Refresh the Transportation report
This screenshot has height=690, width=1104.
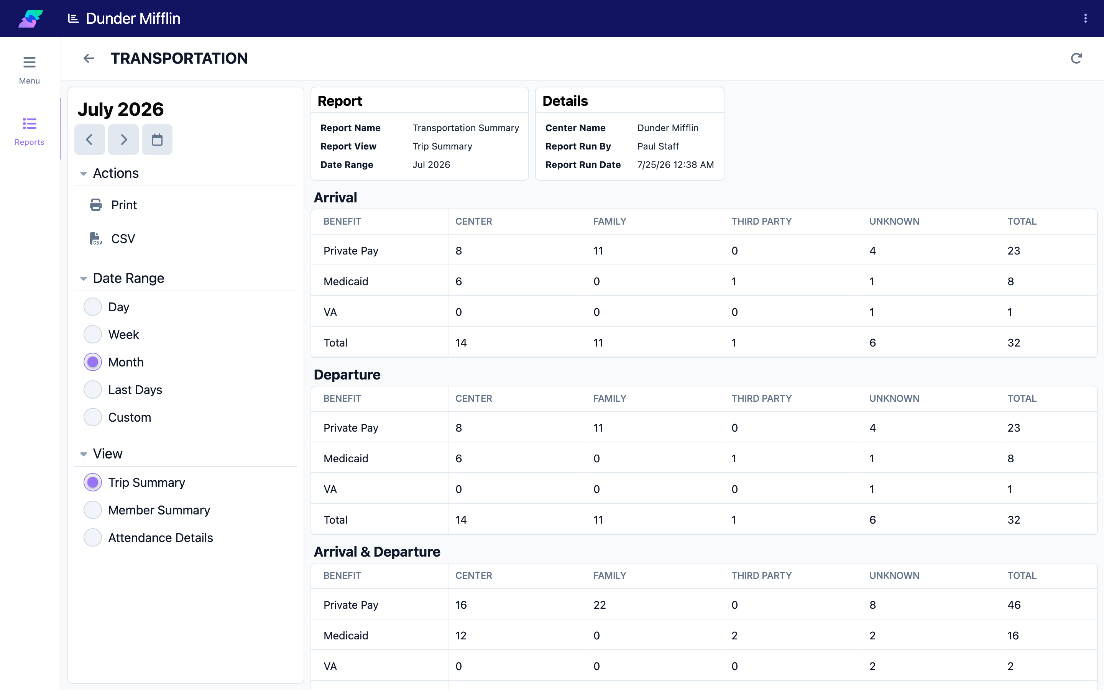coord(1076,58)
